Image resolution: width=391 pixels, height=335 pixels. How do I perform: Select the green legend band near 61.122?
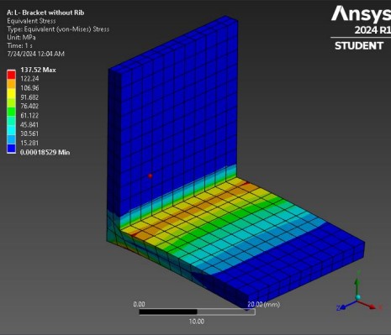pos(12,112)
